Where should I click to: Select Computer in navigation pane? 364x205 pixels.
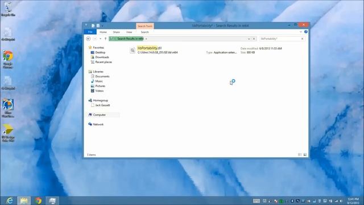(99, 115)
